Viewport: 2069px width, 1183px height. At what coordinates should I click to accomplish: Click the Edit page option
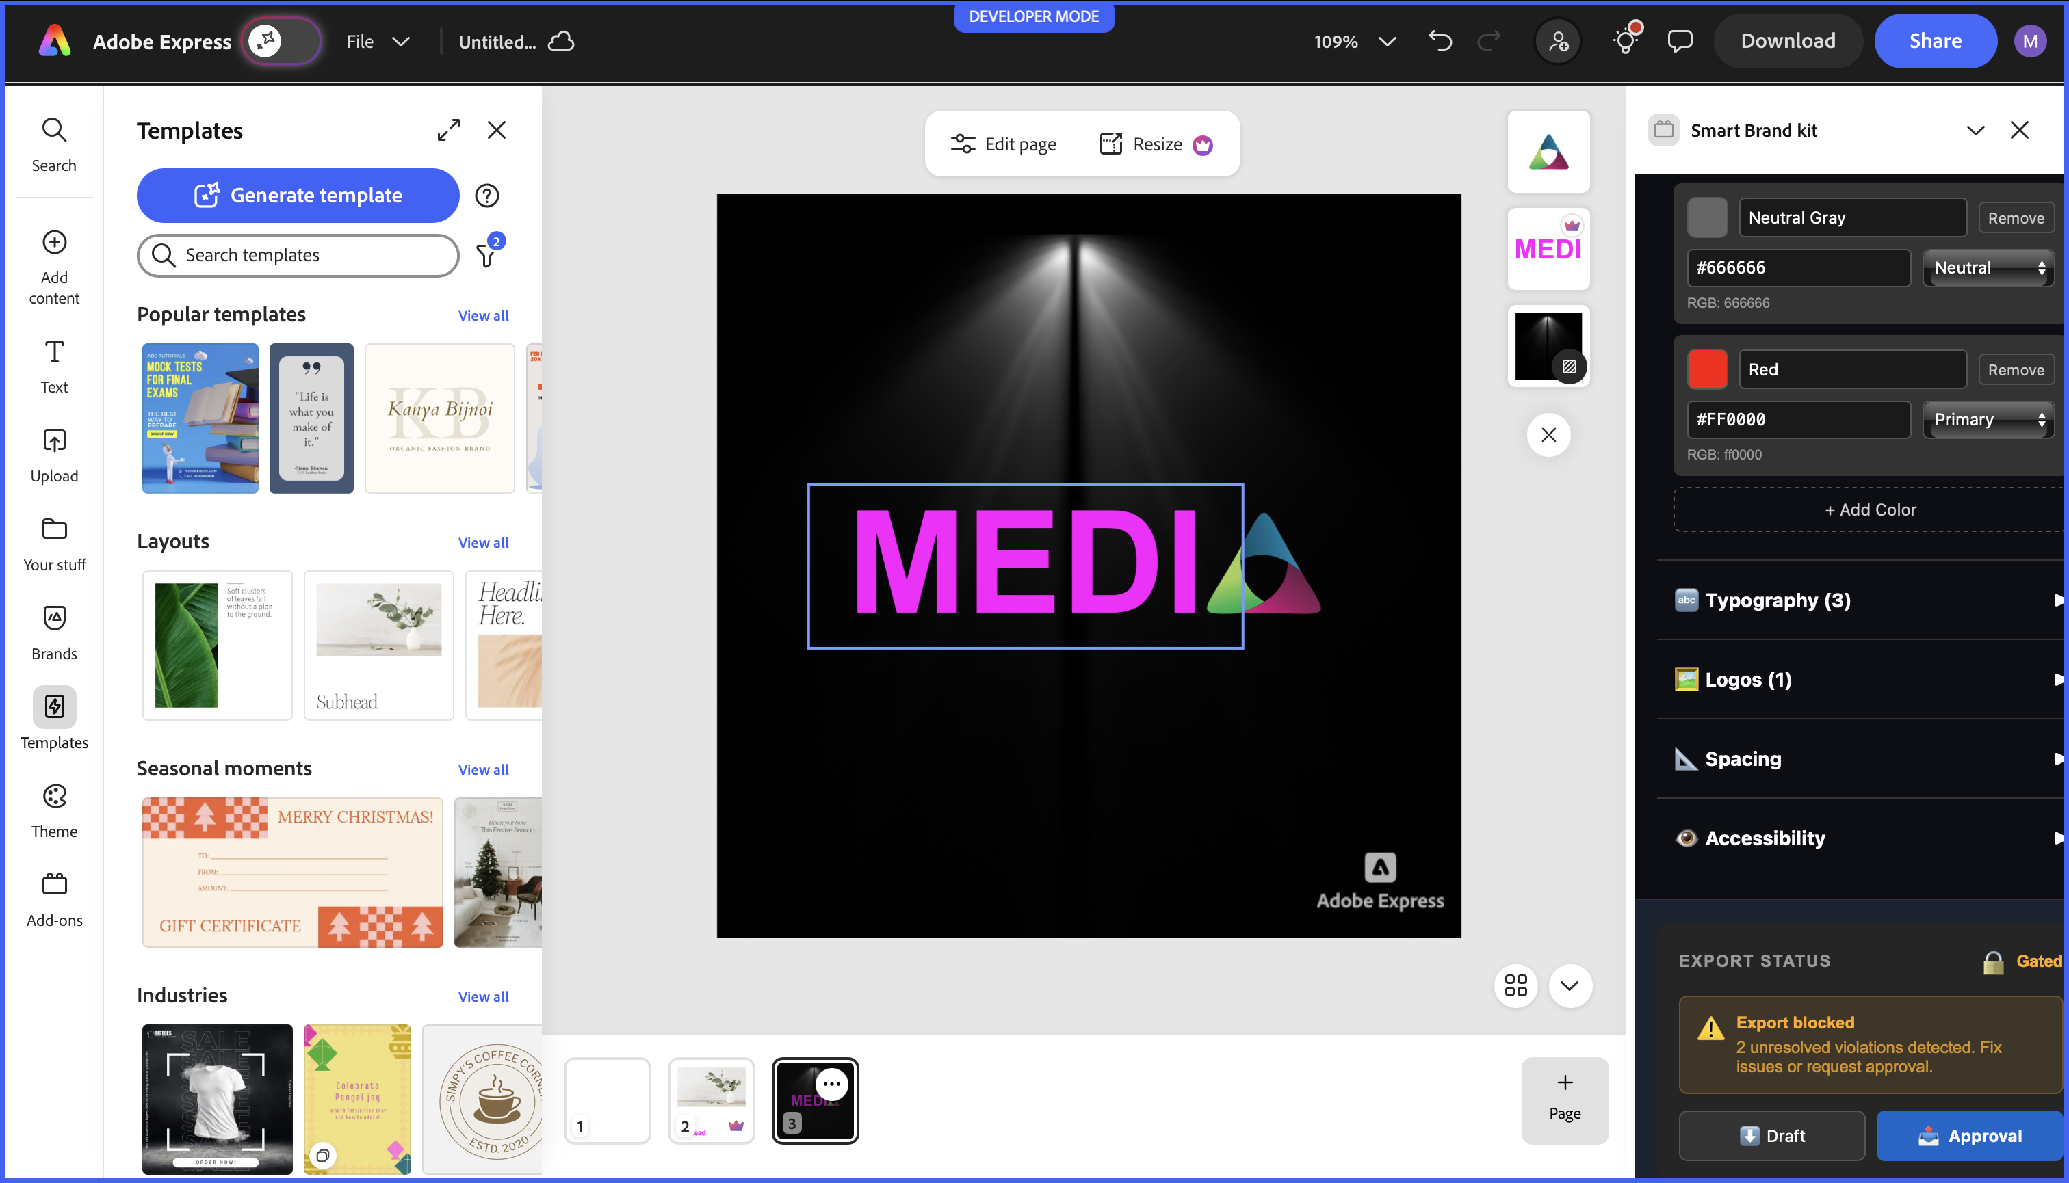1003,144
